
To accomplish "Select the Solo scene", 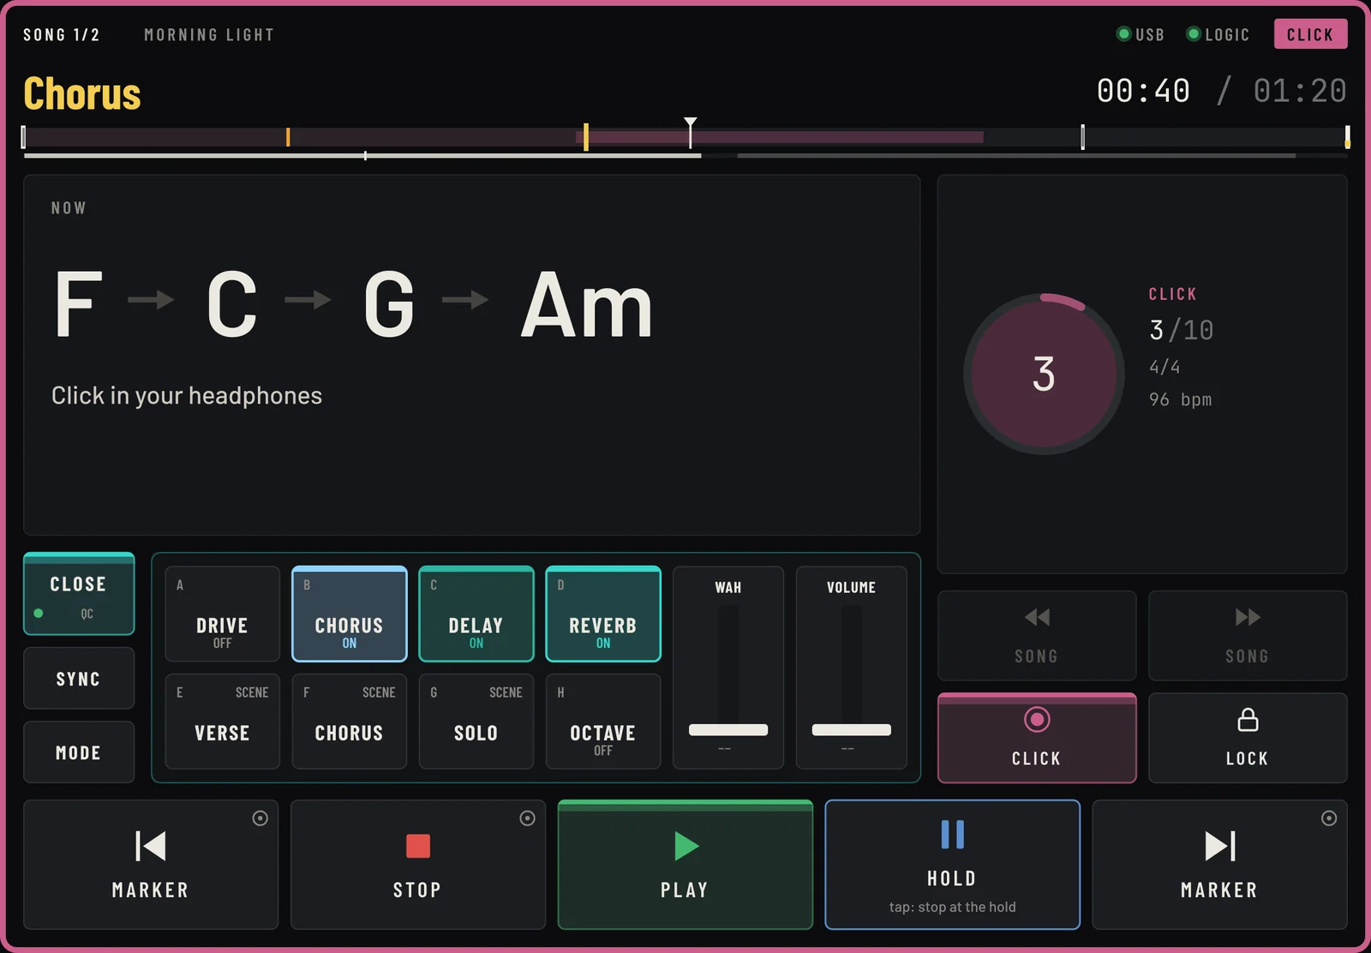I will coord(476,722).
